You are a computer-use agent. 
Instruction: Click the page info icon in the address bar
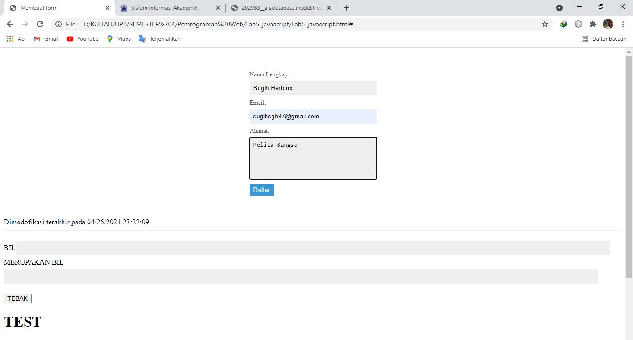pyautogui.click(x=57, y=24)
